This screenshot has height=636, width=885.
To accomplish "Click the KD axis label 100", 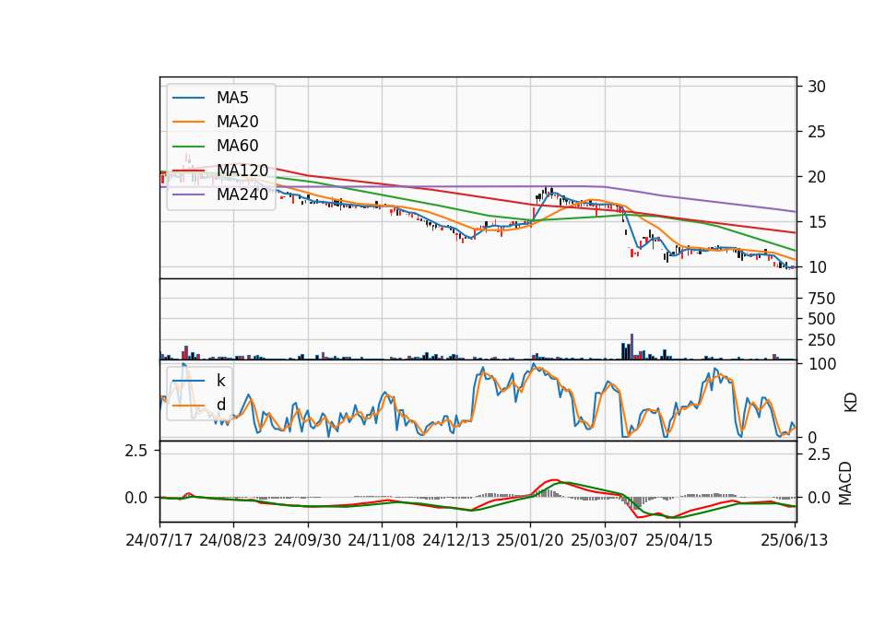I will [x=822, y=365].
